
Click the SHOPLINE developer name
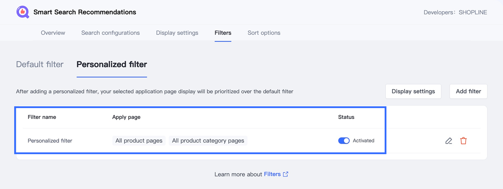(473, 12)
